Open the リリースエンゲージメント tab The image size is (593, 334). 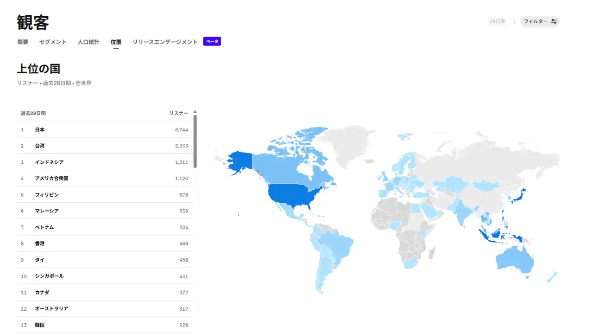(x=165, y=42)
